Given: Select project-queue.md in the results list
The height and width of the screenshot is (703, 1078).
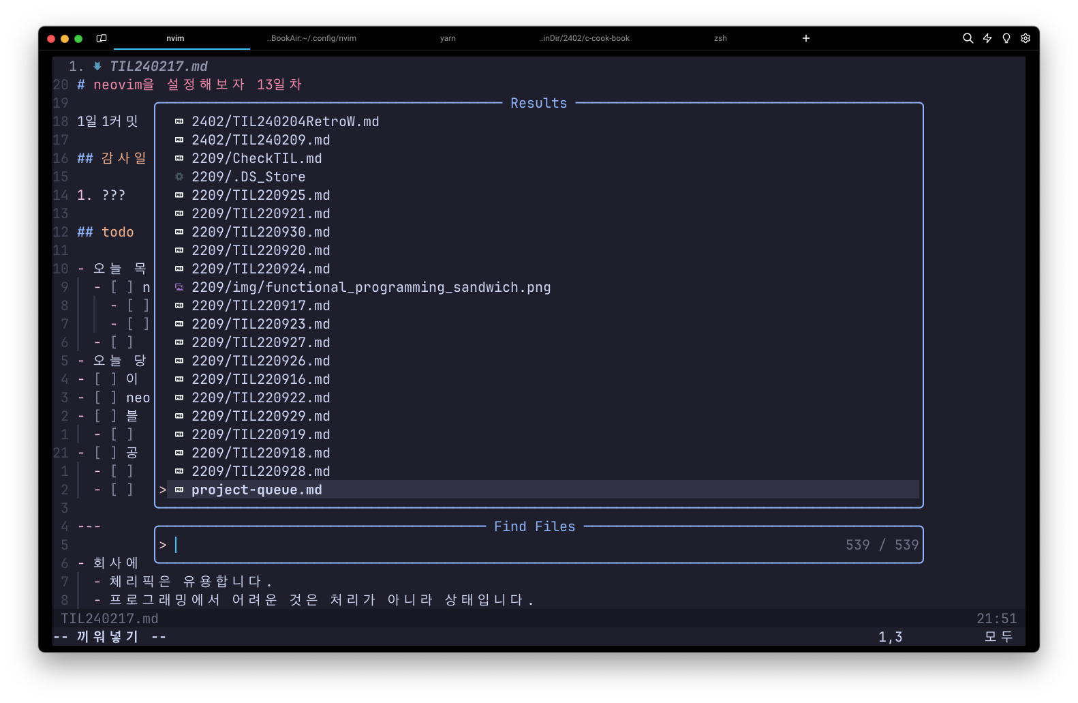Looking at the screenshot, I should click(256, 490).
